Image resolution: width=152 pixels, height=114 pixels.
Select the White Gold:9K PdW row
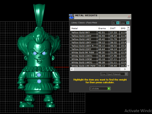[98, 53]
